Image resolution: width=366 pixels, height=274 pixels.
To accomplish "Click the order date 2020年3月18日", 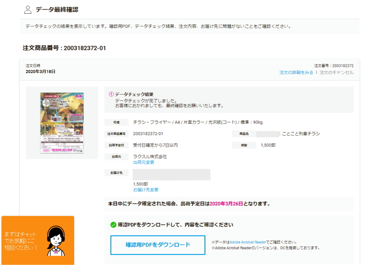I will coord(40,72).
